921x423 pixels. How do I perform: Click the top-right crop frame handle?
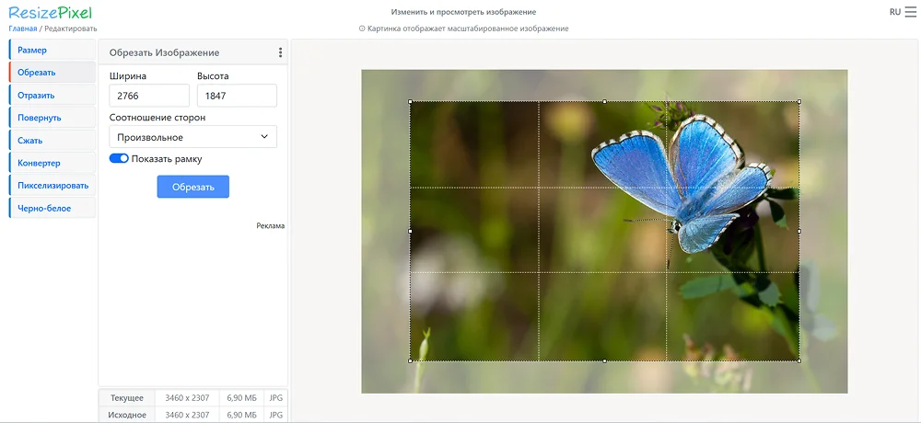click(x=799, y=102)
